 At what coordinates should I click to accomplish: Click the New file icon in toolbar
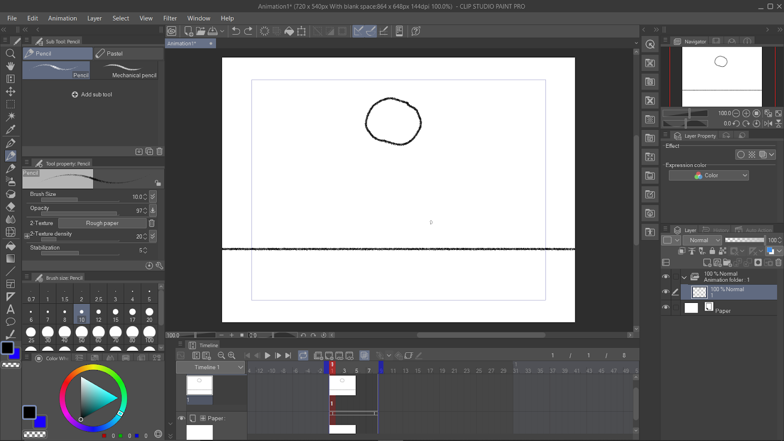(188, 31)
